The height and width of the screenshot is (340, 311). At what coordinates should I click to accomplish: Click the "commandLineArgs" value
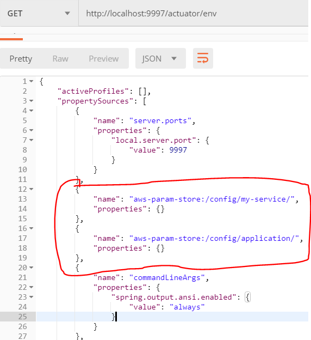167,277
